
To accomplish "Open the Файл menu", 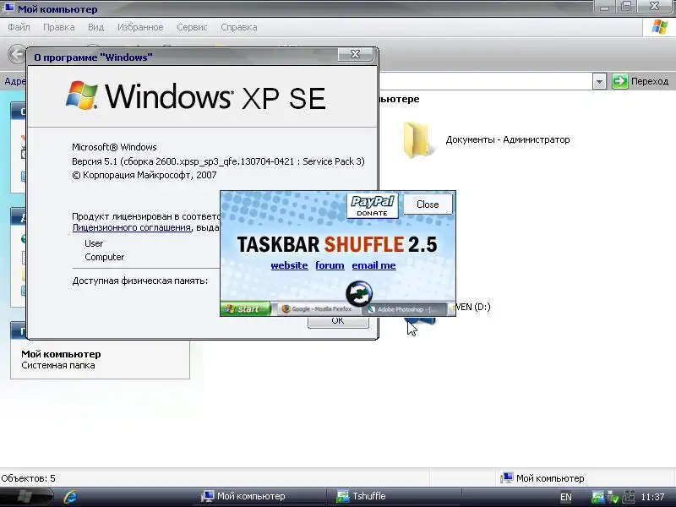I will 19,27.
